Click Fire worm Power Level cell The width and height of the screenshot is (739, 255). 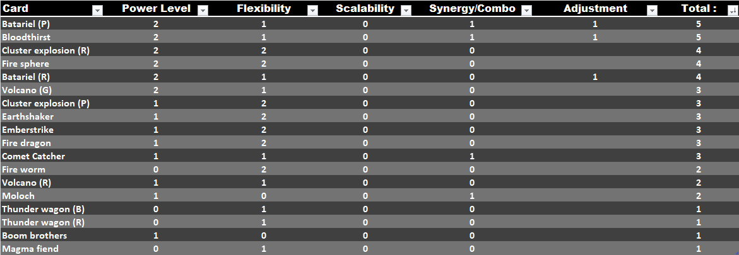point(156,169)
